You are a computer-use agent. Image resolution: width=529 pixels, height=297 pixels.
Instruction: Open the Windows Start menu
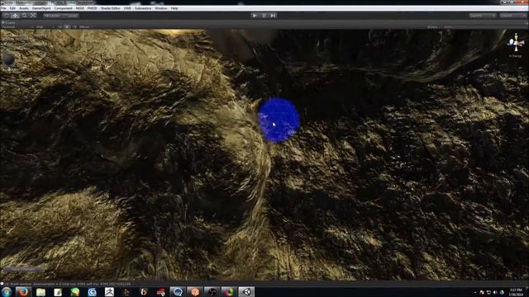tap(7, 292)
